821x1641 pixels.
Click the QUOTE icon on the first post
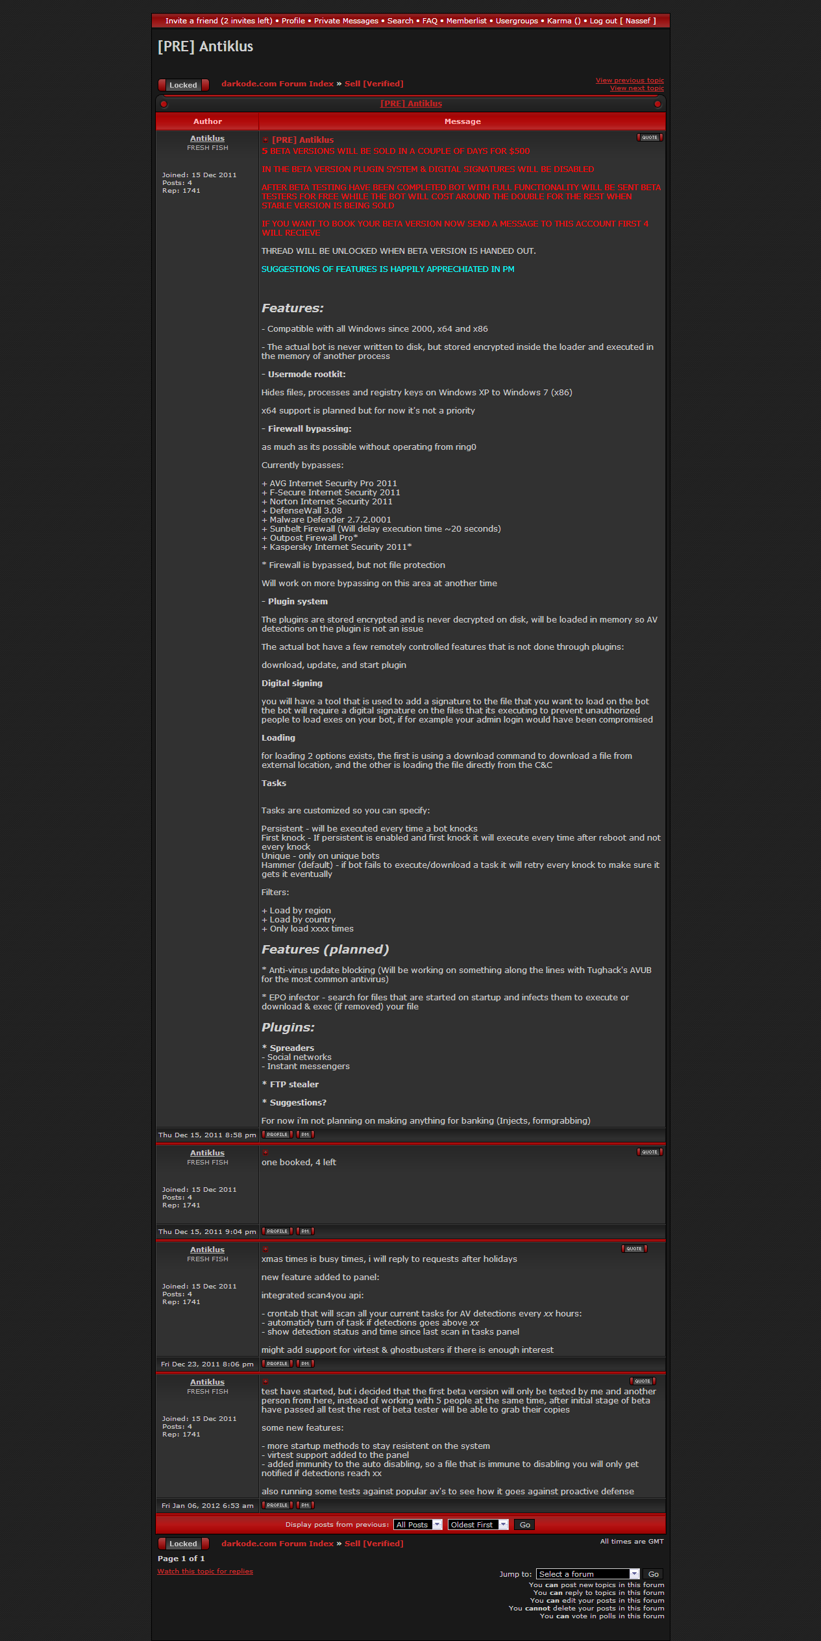click(650, 138)
